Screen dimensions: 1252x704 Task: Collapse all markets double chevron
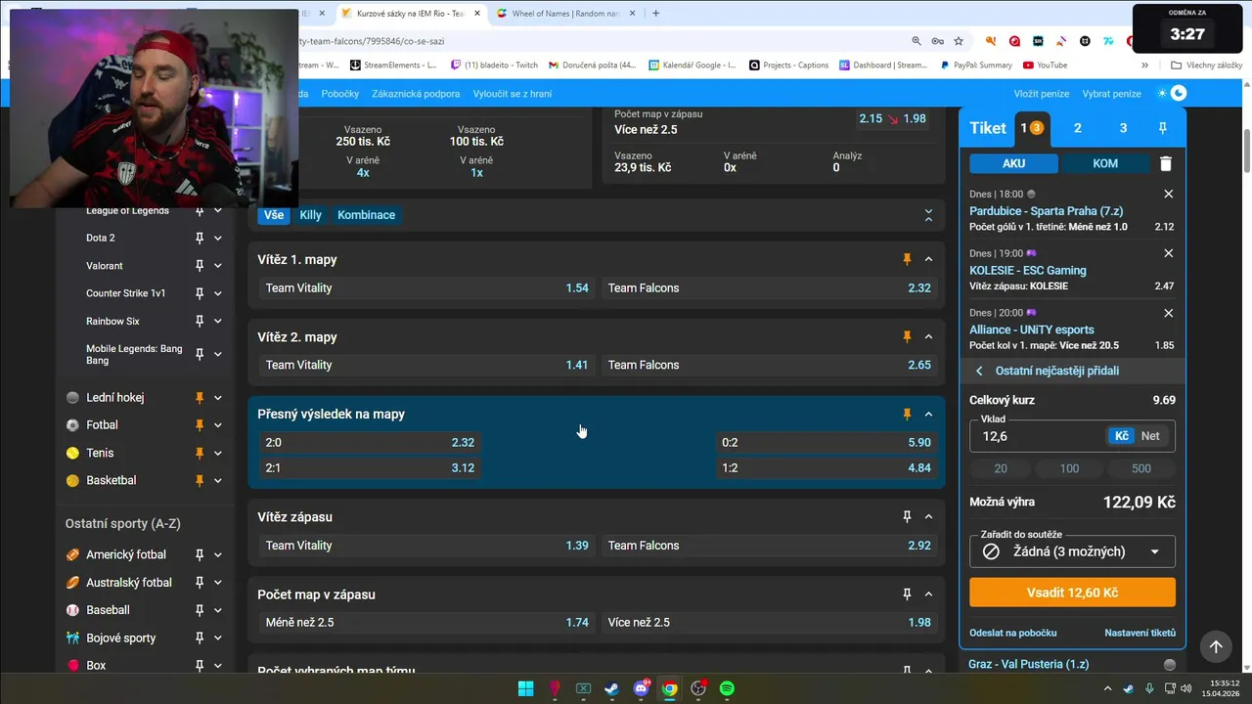[x=928, y=215]
